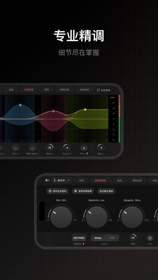Open 链路编辑 chain editor
This screenshot has width=158, height=280.
[x=104, y=90]
